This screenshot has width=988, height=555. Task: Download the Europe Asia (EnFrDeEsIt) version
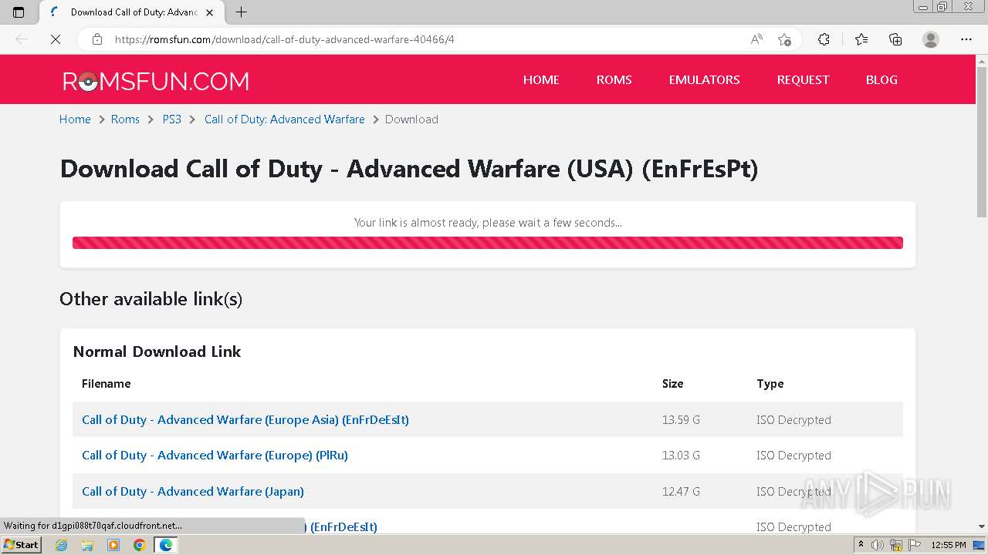[245, 420]
